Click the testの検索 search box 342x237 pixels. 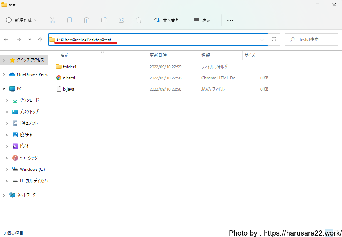click(x=312, y=40)
